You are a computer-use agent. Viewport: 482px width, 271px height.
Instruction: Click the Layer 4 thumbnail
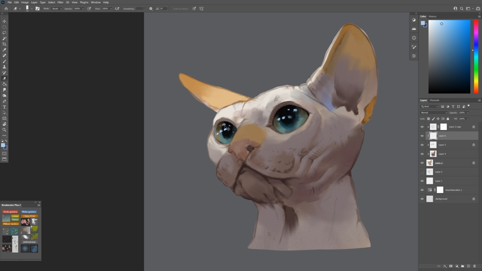pyautogui.click(x=433, y=154)
